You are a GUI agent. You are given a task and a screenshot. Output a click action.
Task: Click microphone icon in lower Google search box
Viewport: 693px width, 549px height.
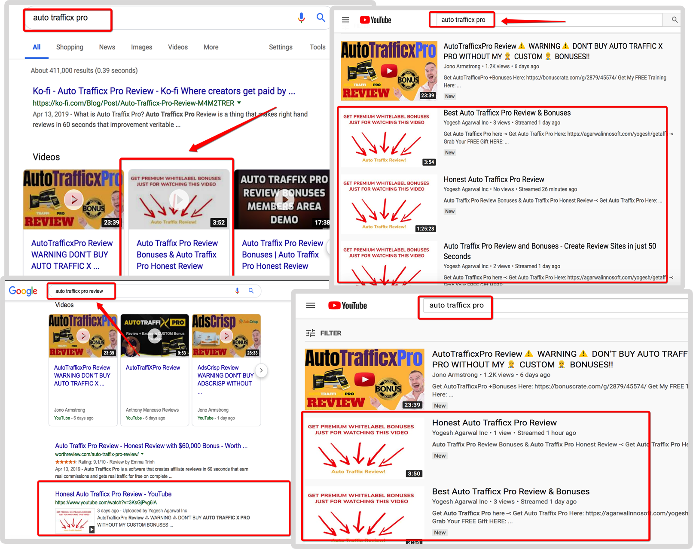(x=237, y=291)
